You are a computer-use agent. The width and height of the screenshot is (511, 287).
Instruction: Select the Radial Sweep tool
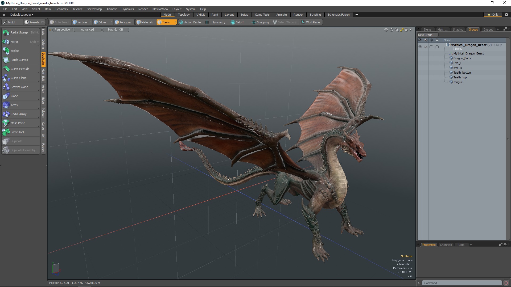tap(20, 32)
